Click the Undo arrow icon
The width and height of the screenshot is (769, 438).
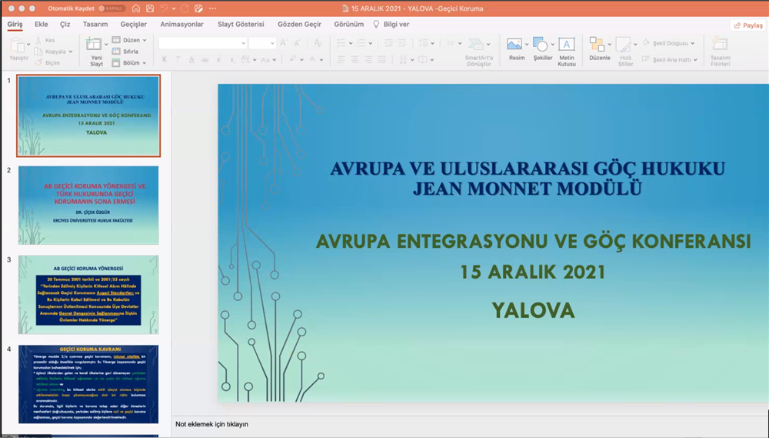(x=164, y=8)
